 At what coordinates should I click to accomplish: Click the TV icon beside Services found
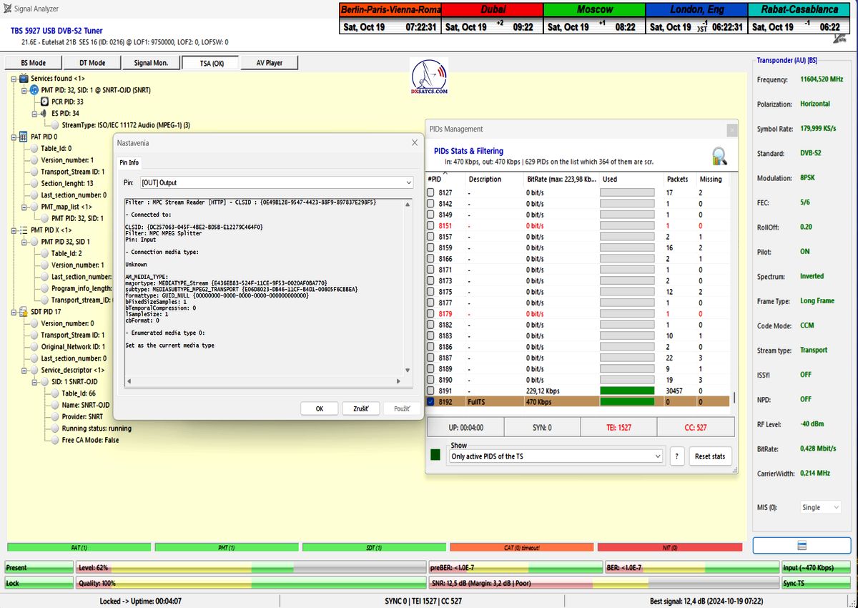click(x=24, y=78)
